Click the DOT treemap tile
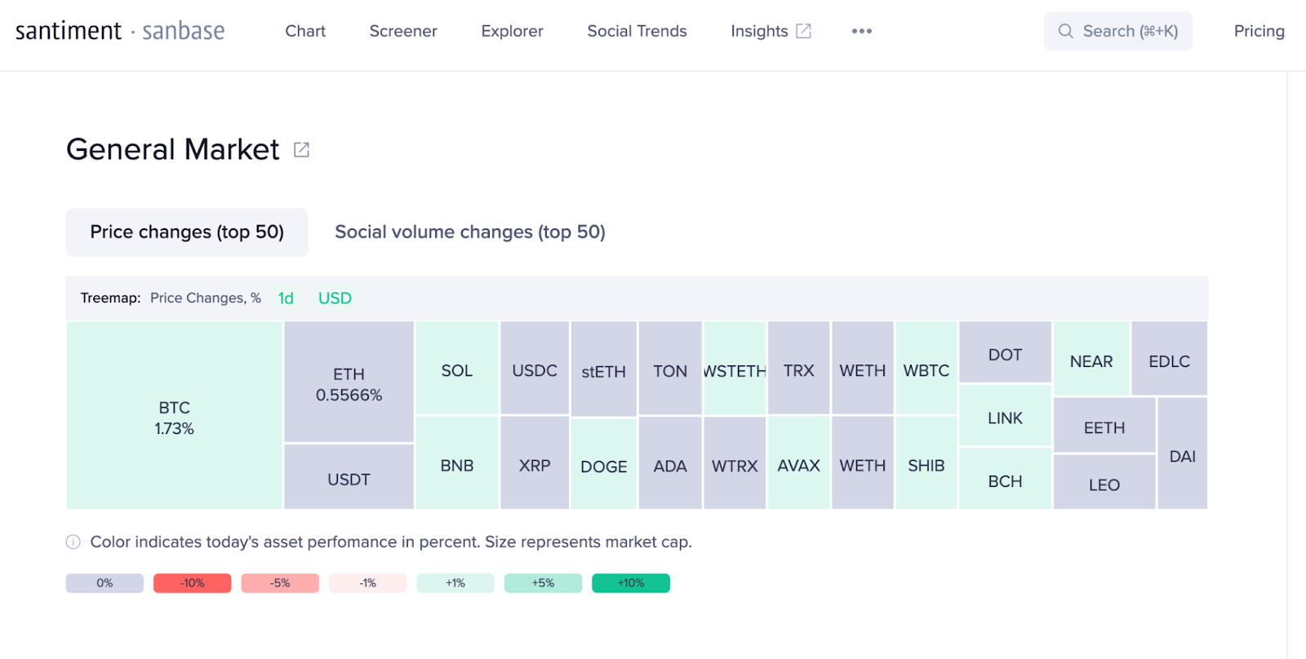Viewport: 1306px width, 659px height. pos(1005,352)
